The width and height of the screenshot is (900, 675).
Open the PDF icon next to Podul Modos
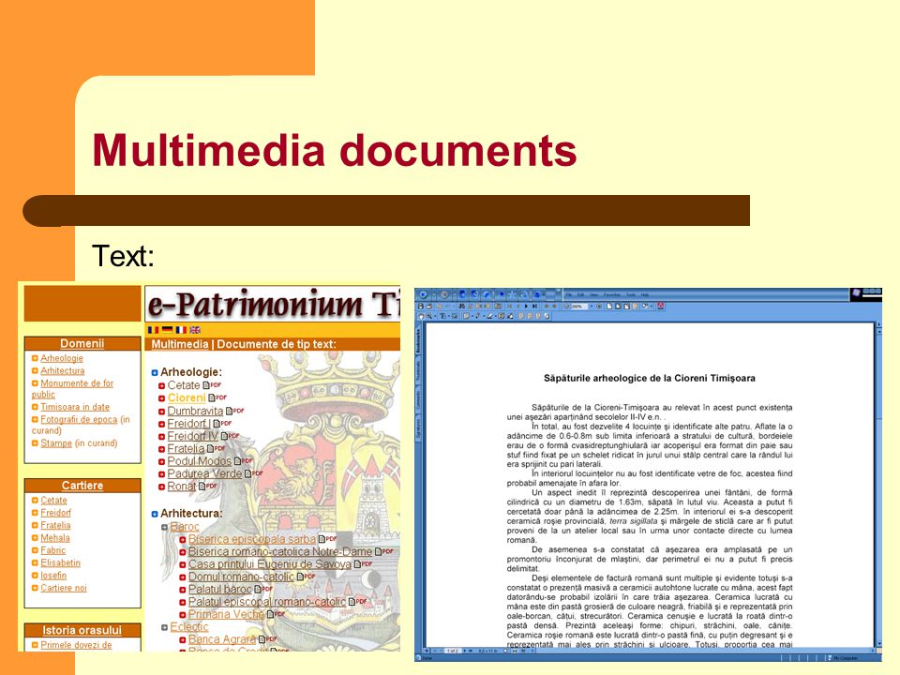point(244,461)
